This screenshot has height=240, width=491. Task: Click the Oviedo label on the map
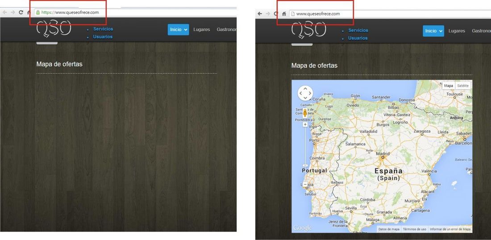[x=353, y=105]
